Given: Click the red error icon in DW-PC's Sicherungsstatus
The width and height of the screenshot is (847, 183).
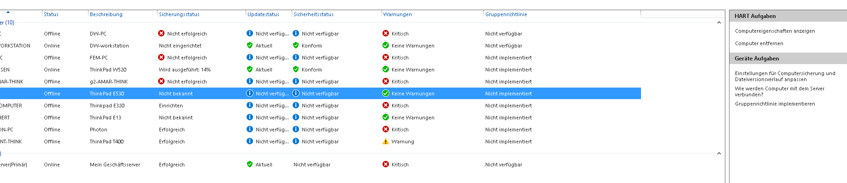Looking at the screenshot, I should click(x=161, y=33).
